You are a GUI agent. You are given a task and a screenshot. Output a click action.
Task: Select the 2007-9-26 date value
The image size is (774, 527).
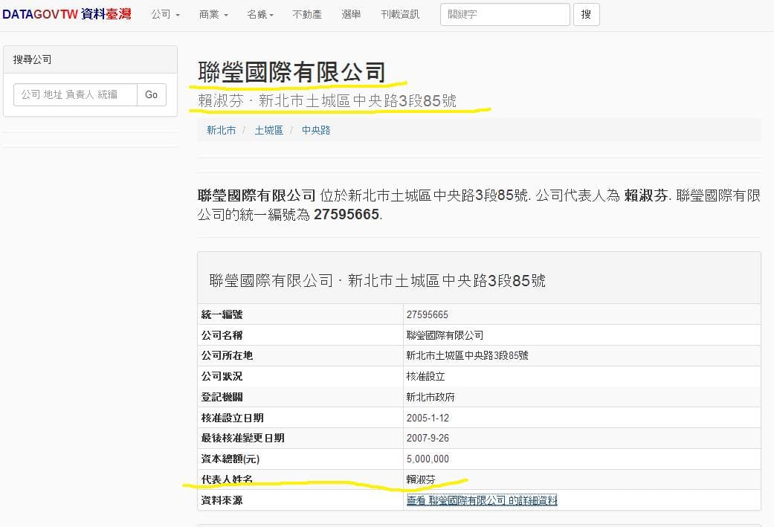tap(428, 439)
